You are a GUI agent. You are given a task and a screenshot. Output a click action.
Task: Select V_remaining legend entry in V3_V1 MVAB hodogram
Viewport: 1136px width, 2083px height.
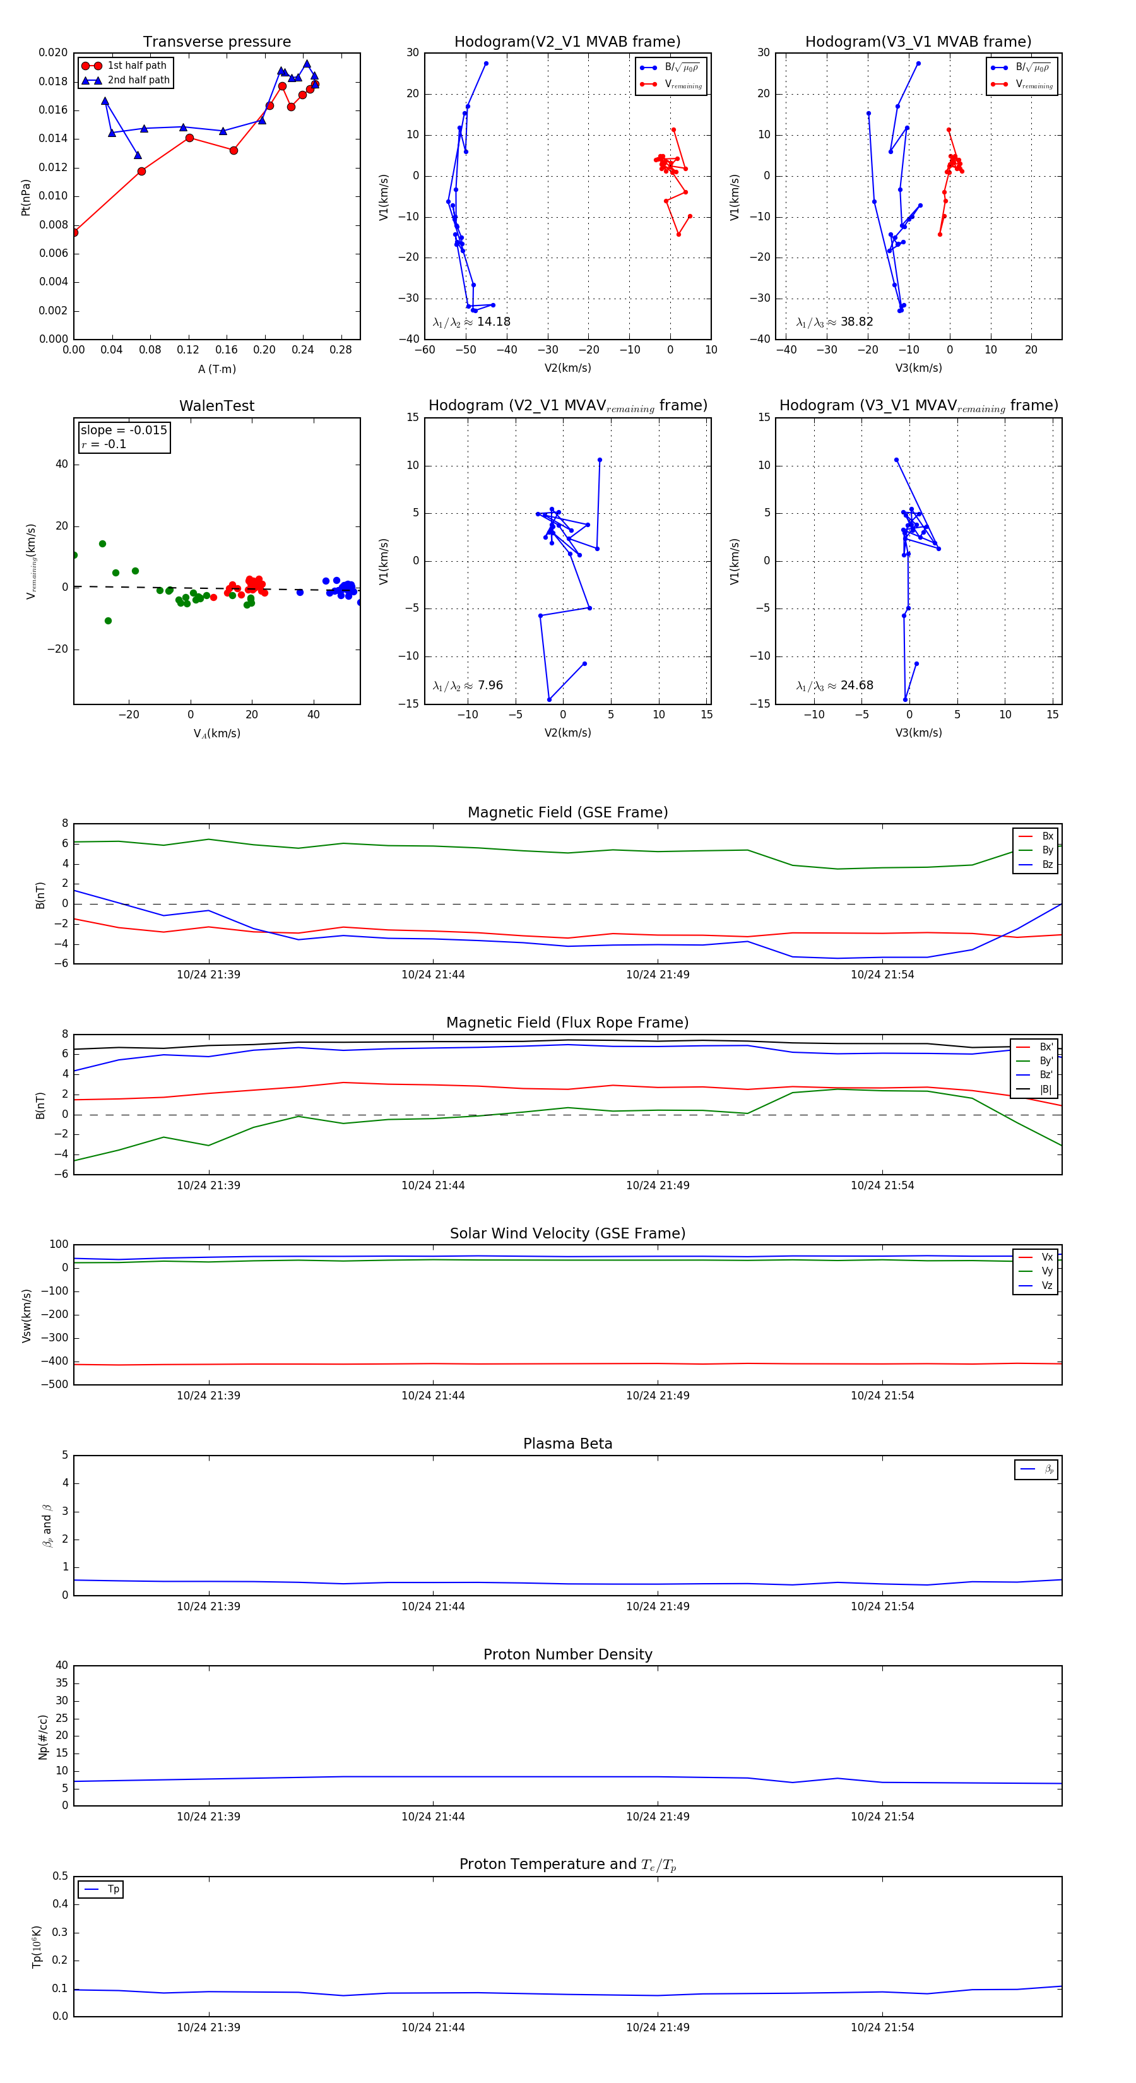click(1022, 84)
